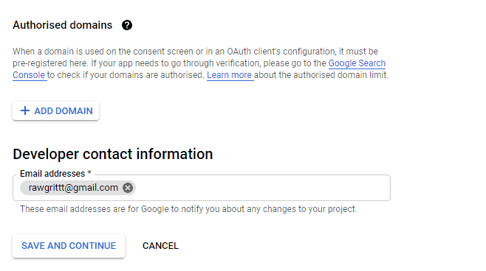Click the 'pre-registered here' sentence text
Screen dimensions: 486x271
point(50,63)
